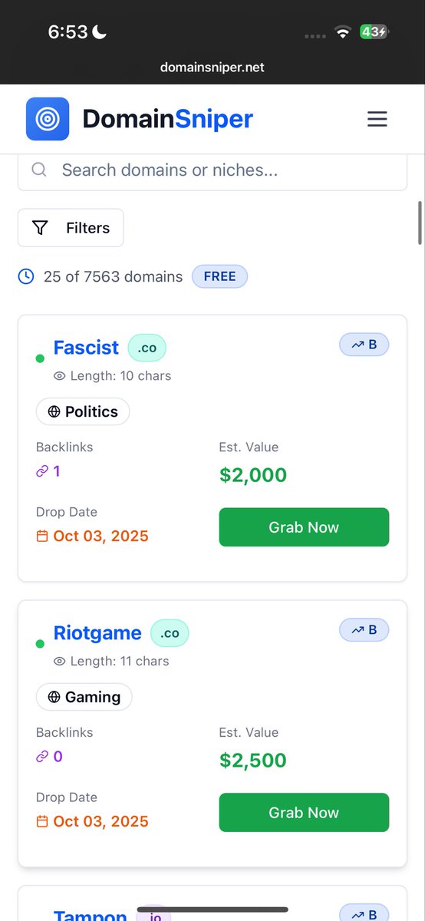Grab the Fascist.co domain now
425x921 pixels.
pos(304,527)
